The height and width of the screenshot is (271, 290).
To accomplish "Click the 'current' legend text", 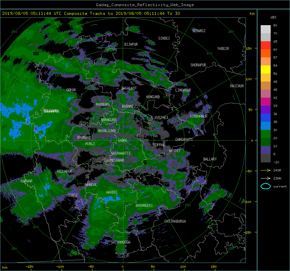I will pos(280,187).
